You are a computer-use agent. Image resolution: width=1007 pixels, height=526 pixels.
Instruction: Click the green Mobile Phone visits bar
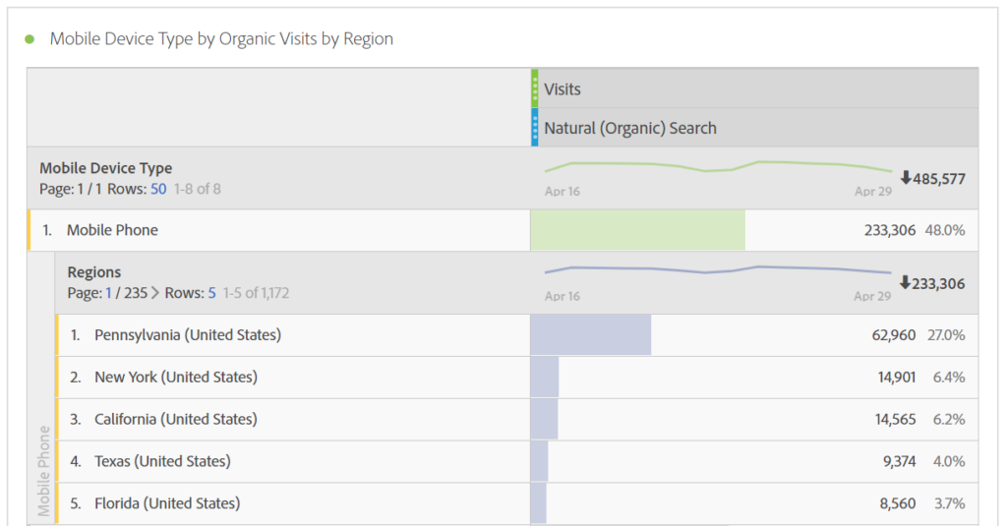637,230
